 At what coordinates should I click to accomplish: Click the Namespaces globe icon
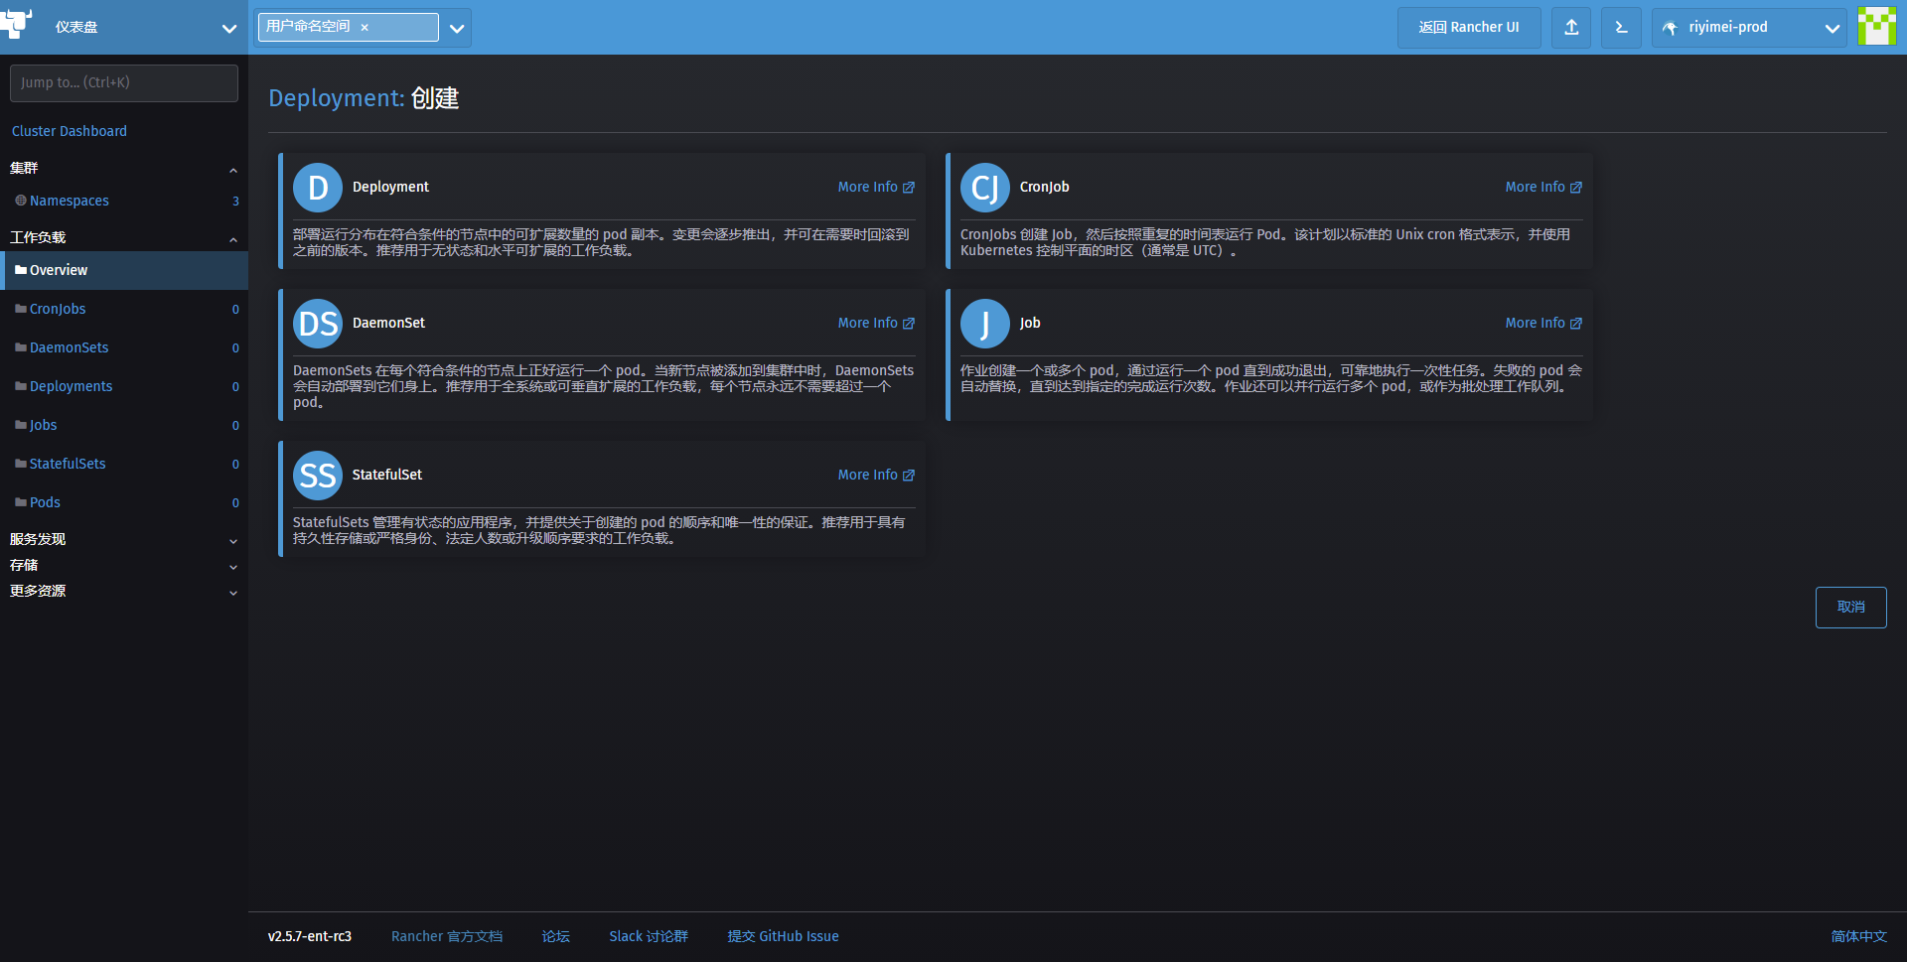coord(21,201)
